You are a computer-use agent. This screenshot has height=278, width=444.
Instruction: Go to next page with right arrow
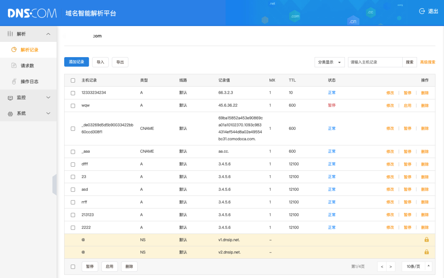(x=391, y=267)
